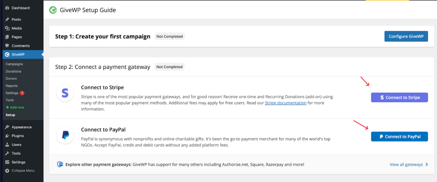This screenshot has height=182, width=437.
Task: Click the GiveWP logo in the header
Action: coord(53,10)
